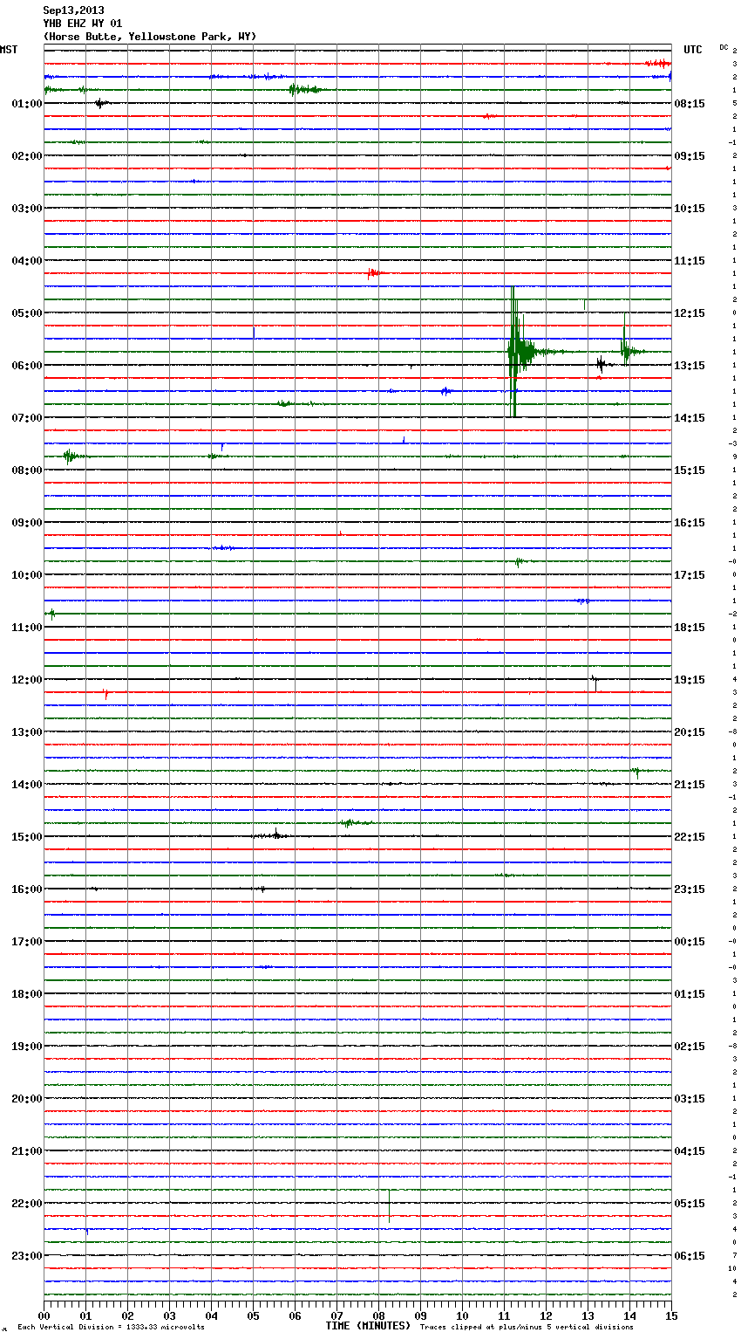Click the 10:00 MST time label

(x=27, y=575)
